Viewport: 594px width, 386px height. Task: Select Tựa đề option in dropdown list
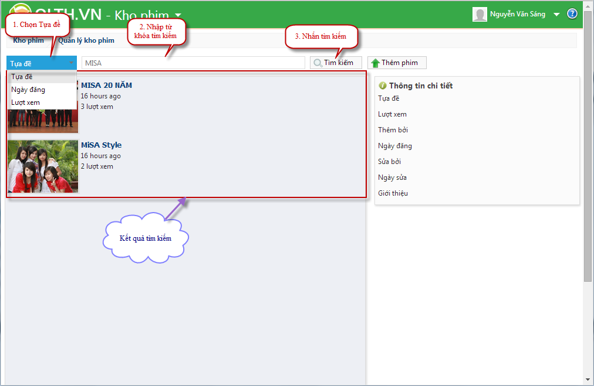tap(42, 77)
